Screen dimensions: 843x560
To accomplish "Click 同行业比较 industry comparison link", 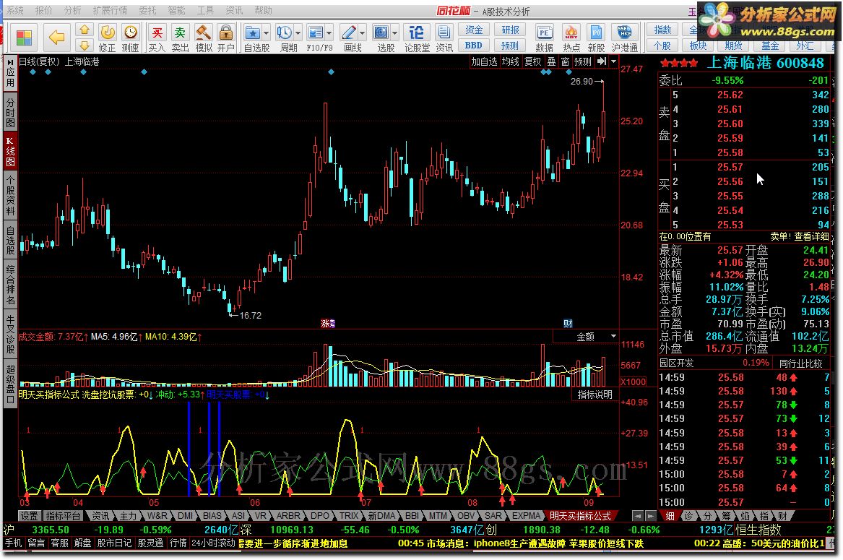I will [x=801, y=363].
